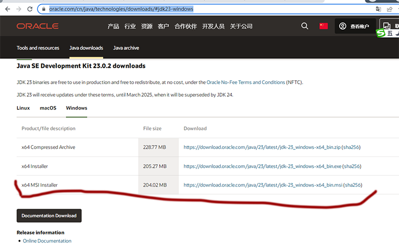
Task: Open the 产品 menu
Action: (x=113, y=26)
